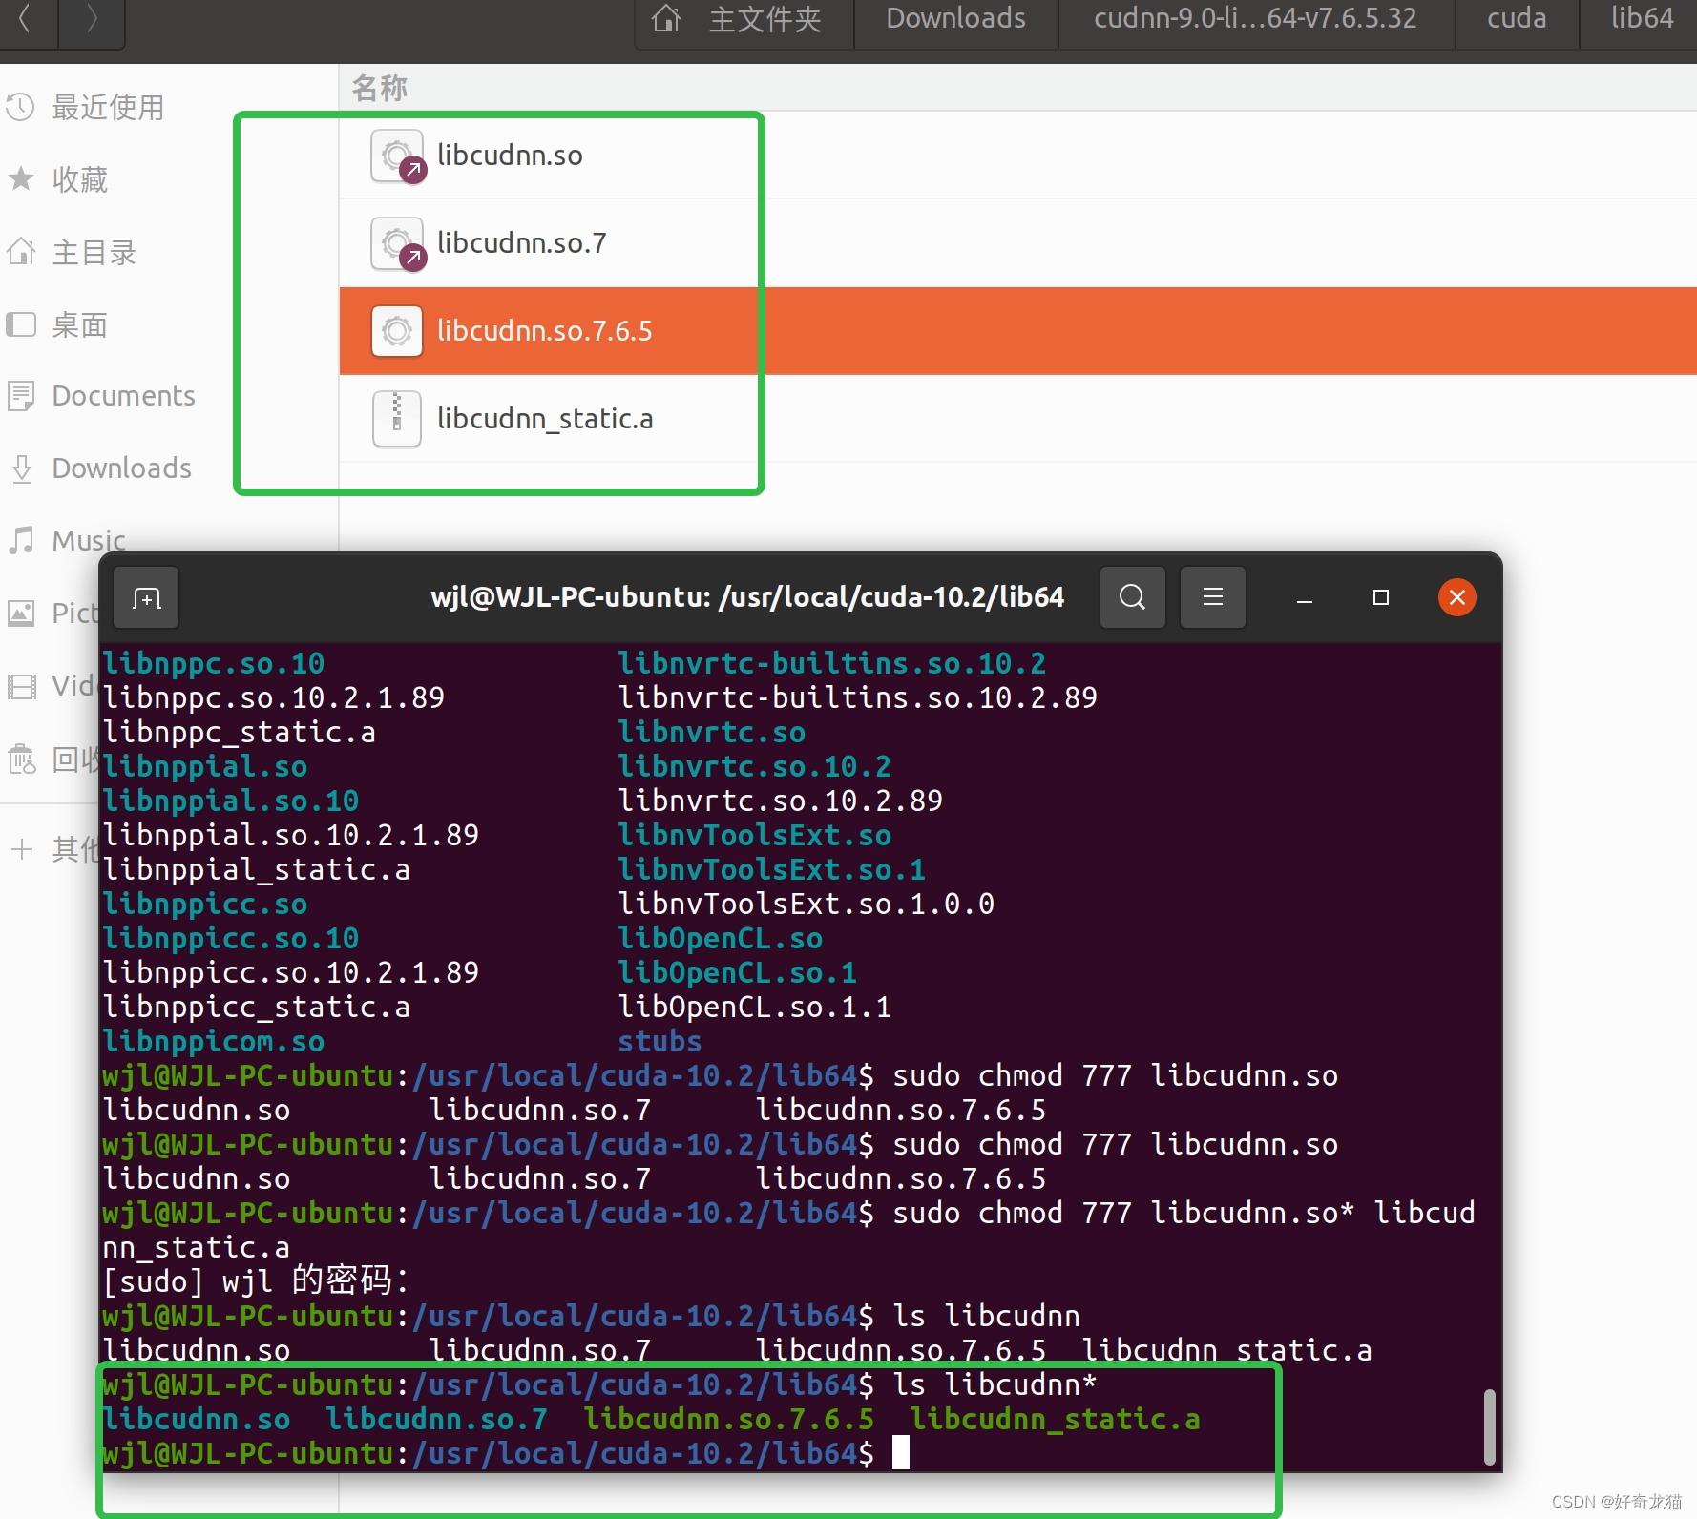This screenshot has width=1697, height=1519.
Task: Click the libcudnn.so.7.6.5 file icon
Action: 397,331
